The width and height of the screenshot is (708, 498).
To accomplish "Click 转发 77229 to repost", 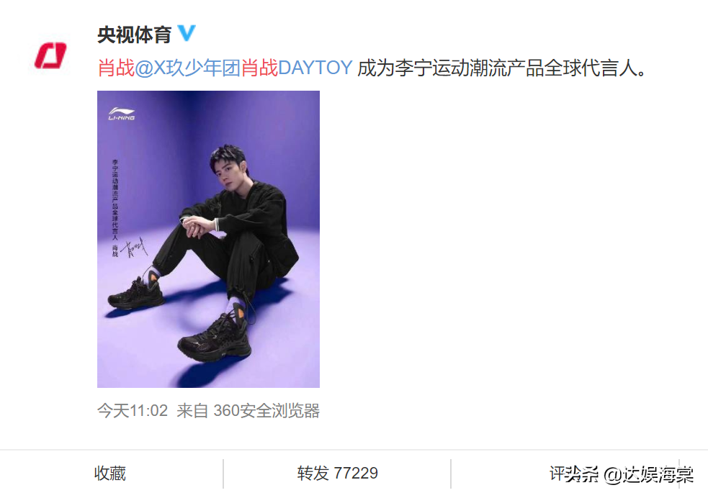I will (337, 474).
